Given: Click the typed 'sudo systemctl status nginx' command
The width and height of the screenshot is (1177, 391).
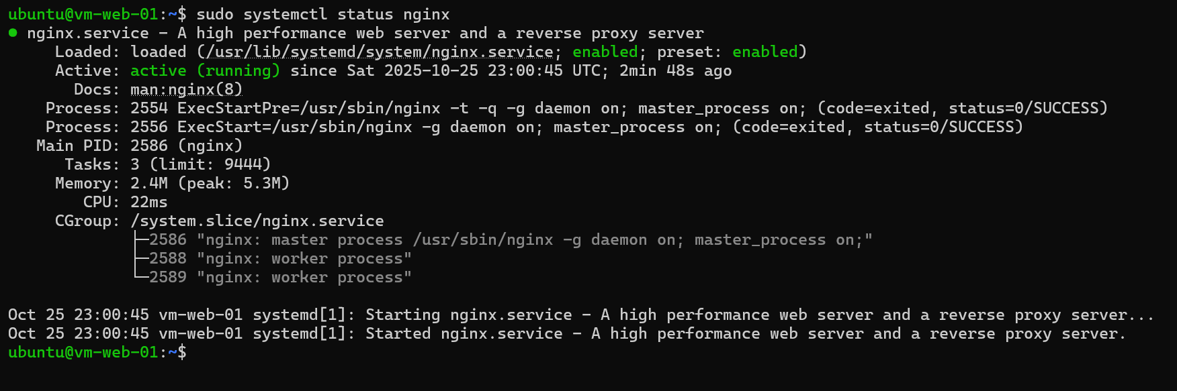Looking at the screenshot, I should [x=322, y=15].
